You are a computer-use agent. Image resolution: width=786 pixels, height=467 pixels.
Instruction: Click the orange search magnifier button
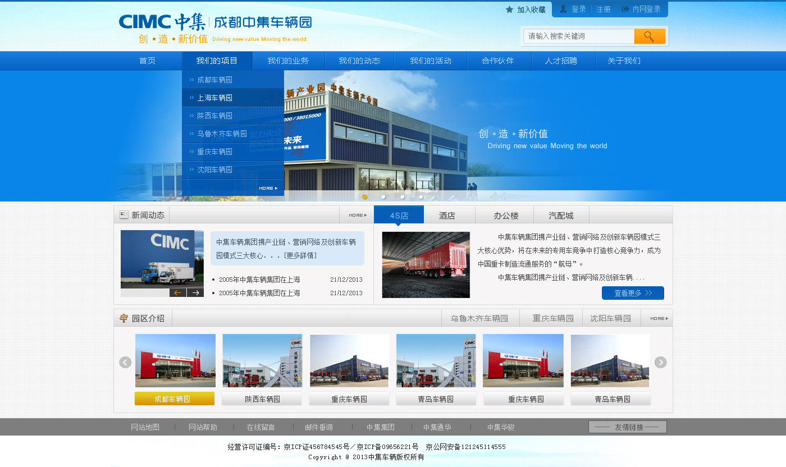point(650,36)
